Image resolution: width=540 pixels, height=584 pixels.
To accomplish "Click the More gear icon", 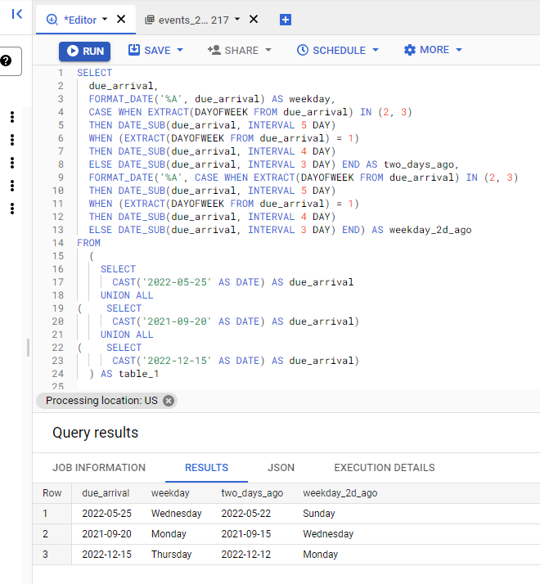I will tap(410, 50).
